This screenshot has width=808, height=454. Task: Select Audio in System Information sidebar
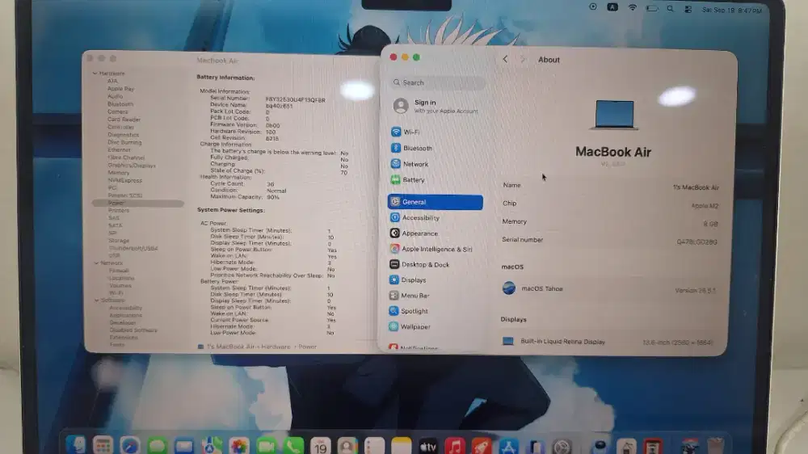(x=115, y=96)
